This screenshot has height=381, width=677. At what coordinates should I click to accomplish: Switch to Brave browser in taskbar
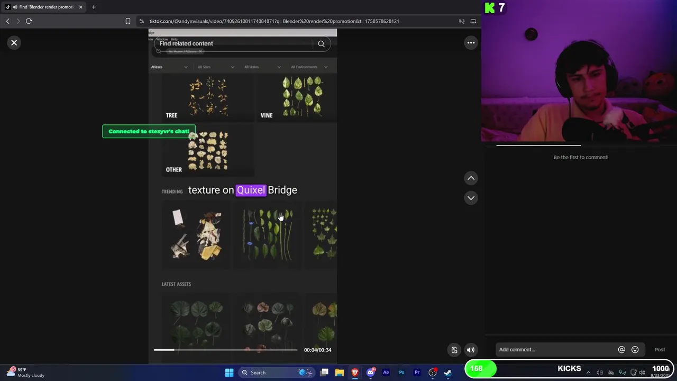point(355,373)
